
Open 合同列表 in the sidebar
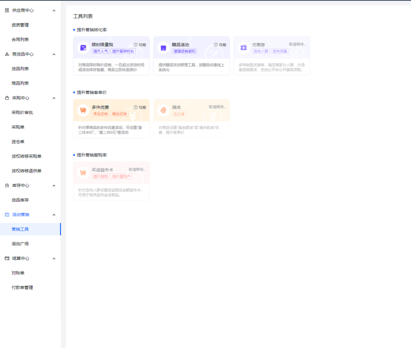(20, 39)
